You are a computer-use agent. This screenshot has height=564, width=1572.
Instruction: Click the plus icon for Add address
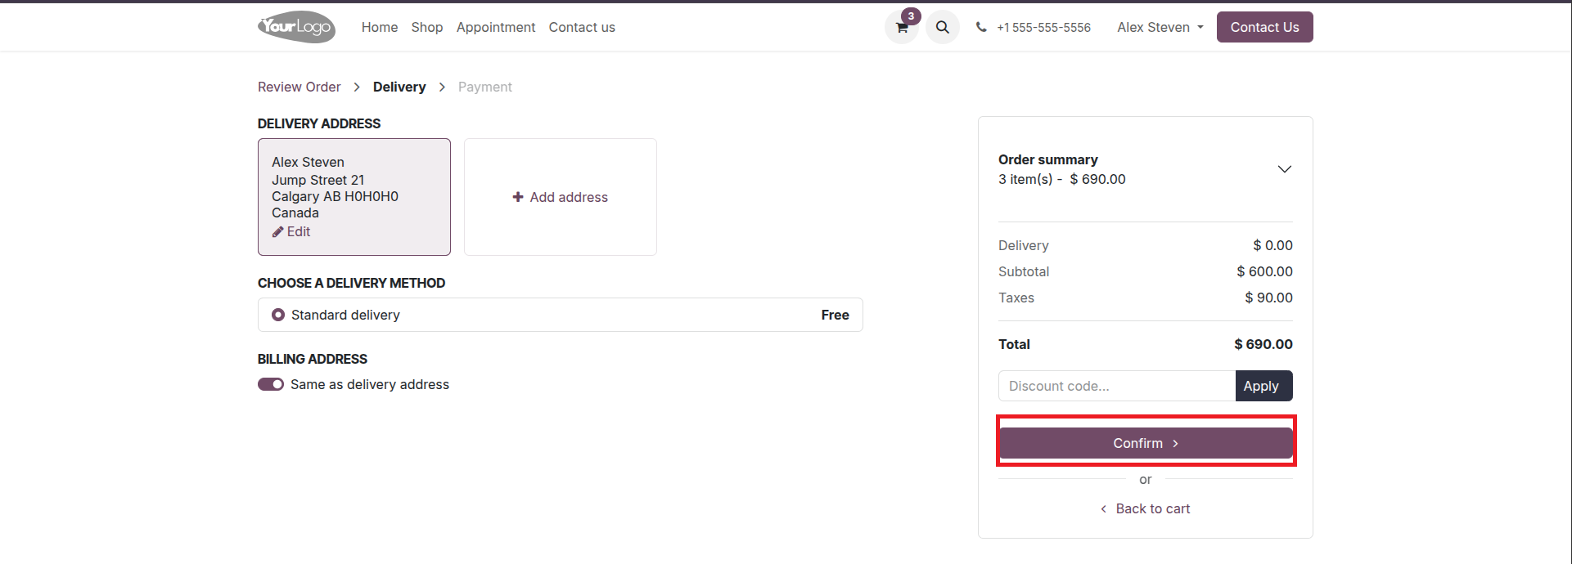[x=518, y=197]
